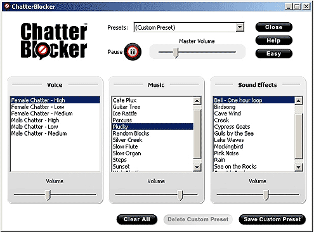Image resolution: width=314 pixels, height=232 pixels.
Task: Select Sunset music
Action: 152,166
